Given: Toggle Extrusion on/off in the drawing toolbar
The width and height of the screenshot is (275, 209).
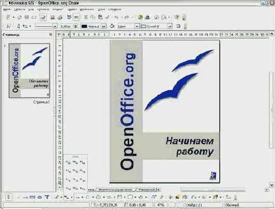Looking at the screenshot, I should click(x=228, y=197).
